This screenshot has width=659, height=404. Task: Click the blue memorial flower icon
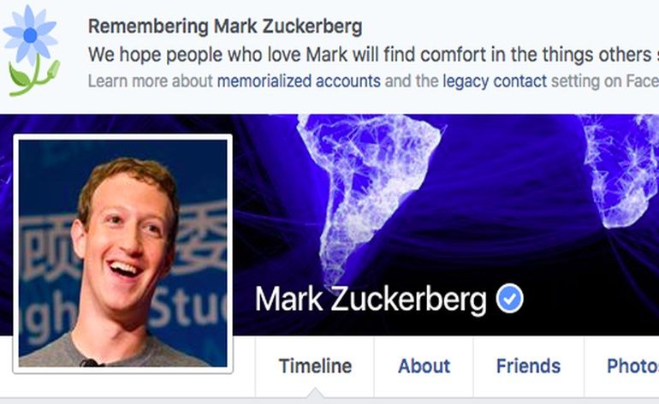31,50
